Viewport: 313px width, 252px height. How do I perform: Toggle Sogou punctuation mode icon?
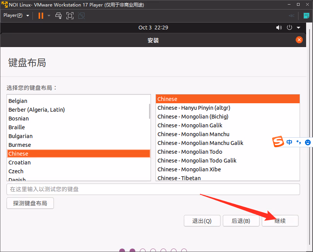click(x=298, y=142)
